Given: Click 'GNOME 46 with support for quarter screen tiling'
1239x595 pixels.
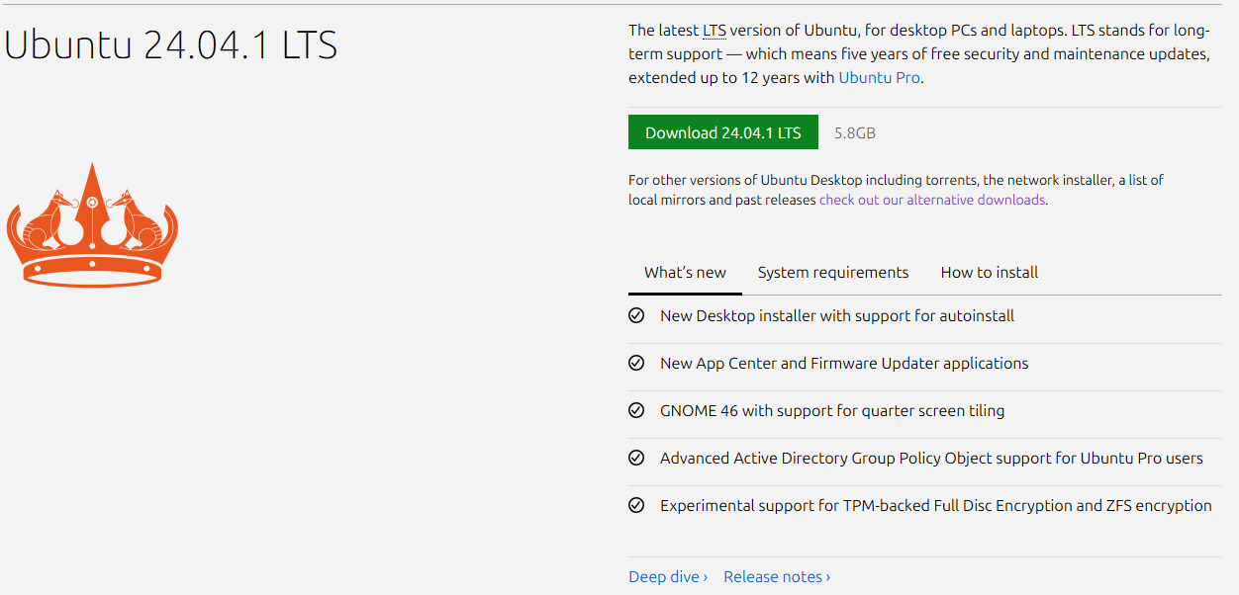Looking at the screenshot, I should [x=832, y=411].
